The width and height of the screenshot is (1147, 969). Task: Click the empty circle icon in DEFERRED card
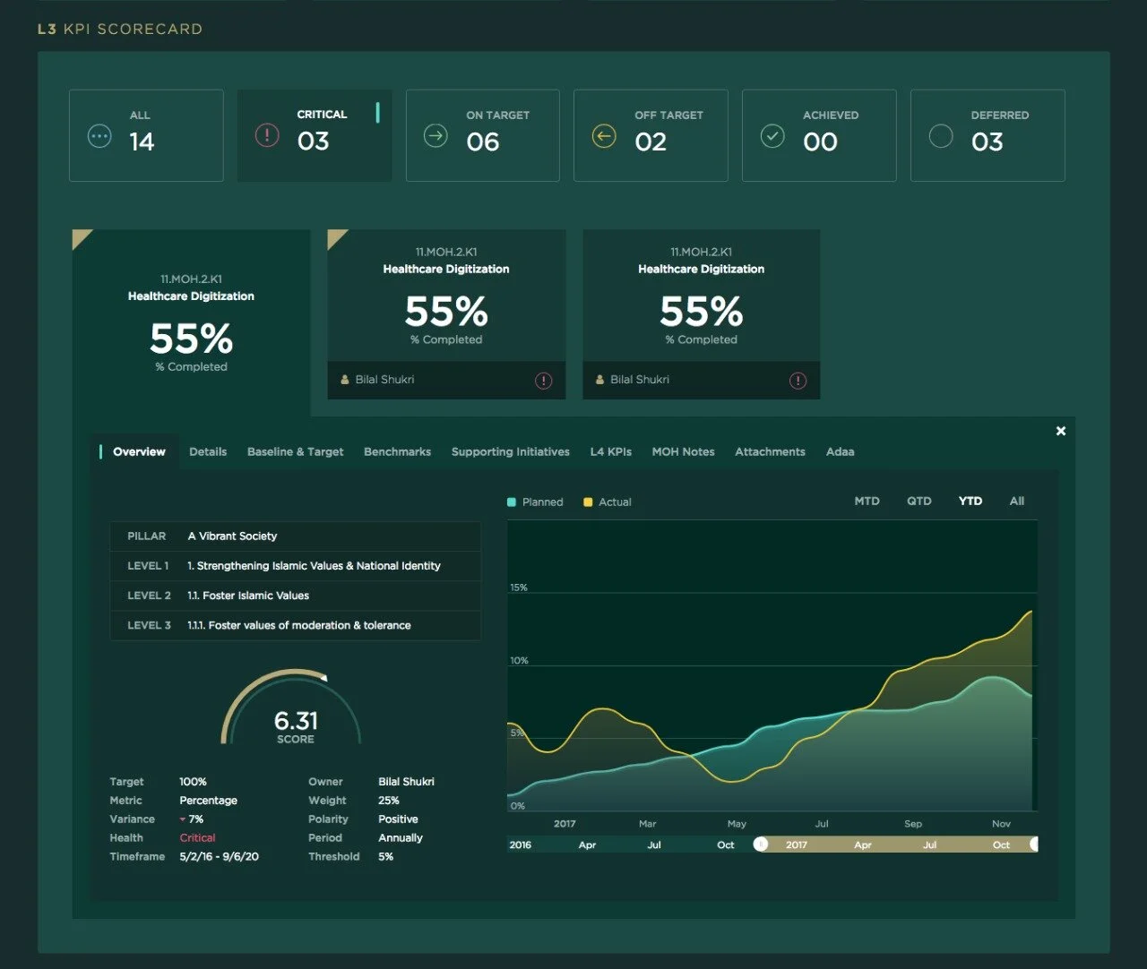coord(941,136)
